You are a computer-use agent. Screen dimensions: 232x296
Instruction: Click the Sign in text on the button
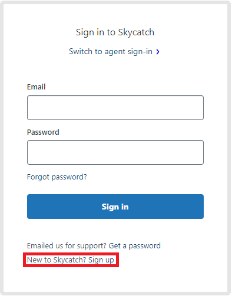point(115,207)
